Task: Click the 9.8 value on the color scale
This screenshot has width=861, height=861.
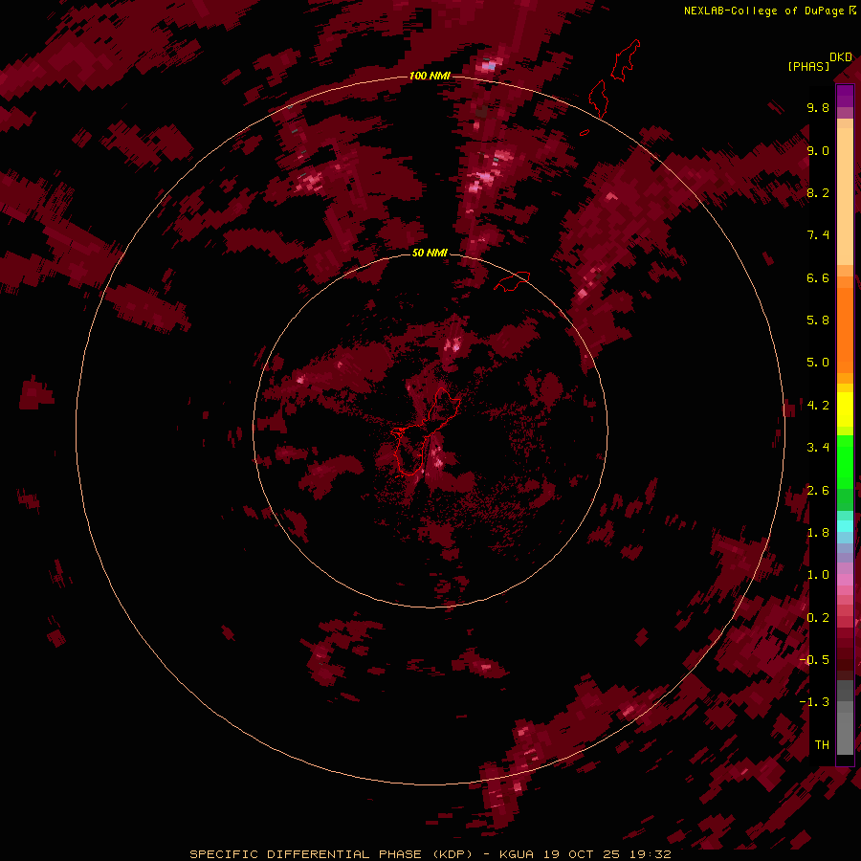Action: coord(818,107)
